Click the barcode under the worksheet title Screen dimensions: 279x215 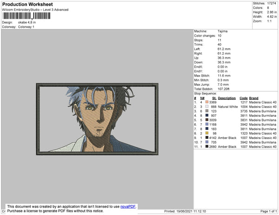[27, 16]
